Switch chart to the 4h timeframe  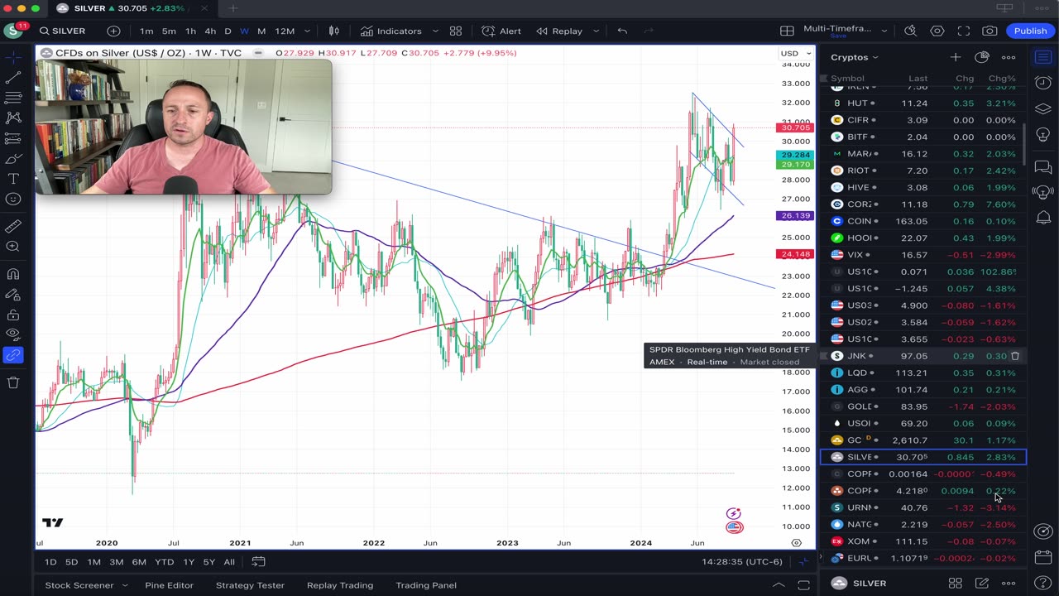(x=210, y=31)
